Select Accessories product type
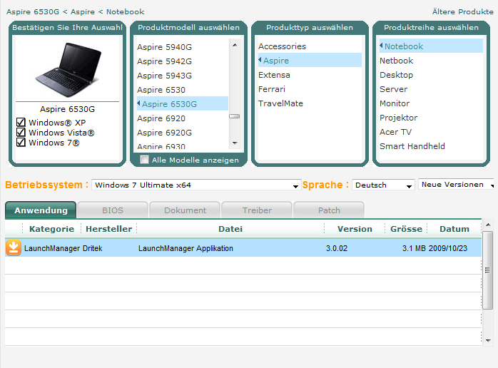Image resolution: width=498 pixels, height=368 pixels. (282, 46)
